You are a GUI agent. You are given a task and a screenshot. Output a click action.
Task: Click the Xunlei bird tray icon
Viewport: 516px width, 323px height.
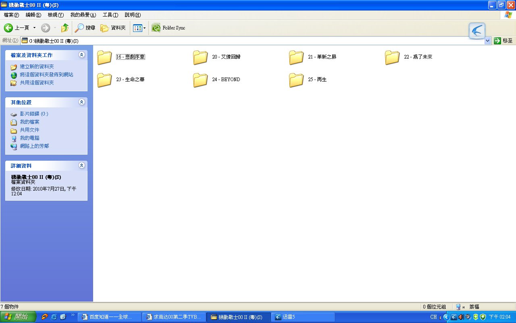pyautogui.click(x=454, y=317)
